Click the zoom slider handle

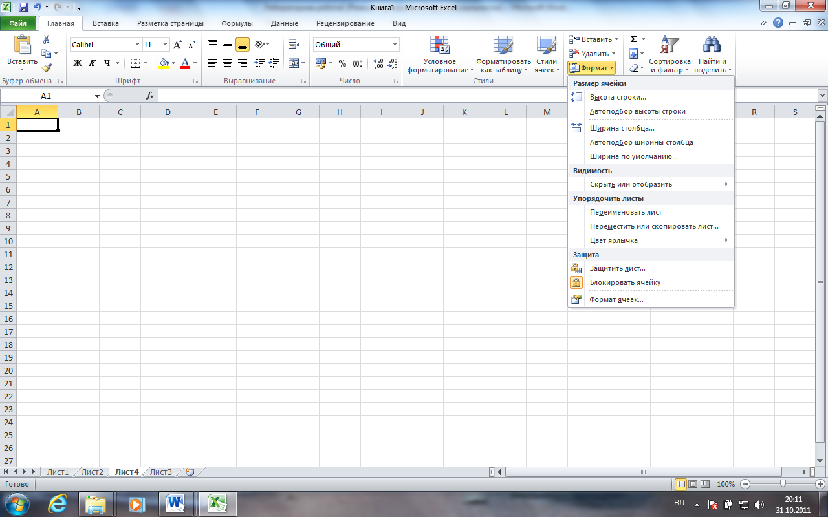(783, 483)
